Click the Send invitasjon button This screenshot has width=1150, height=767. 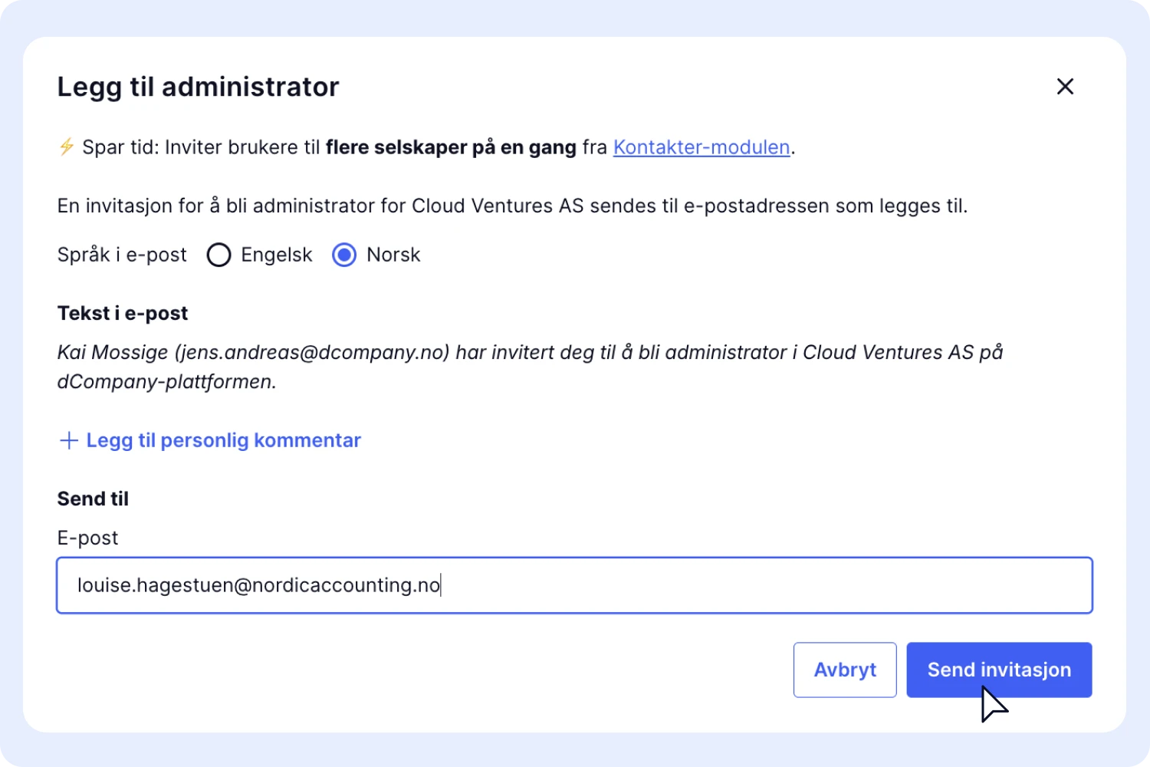click(998, 670)
